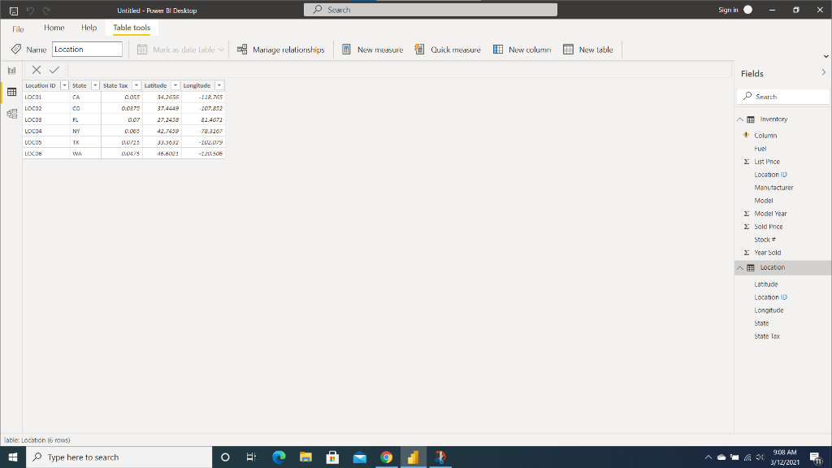Click the Undo arrow icon
The image size is (832, 468).
pos(30,11)
